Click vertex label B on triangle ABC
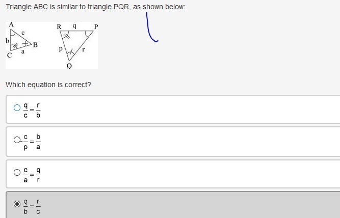The width and height of the screenshot is (340, 218). pyautogui.click(x=35, y=45)
